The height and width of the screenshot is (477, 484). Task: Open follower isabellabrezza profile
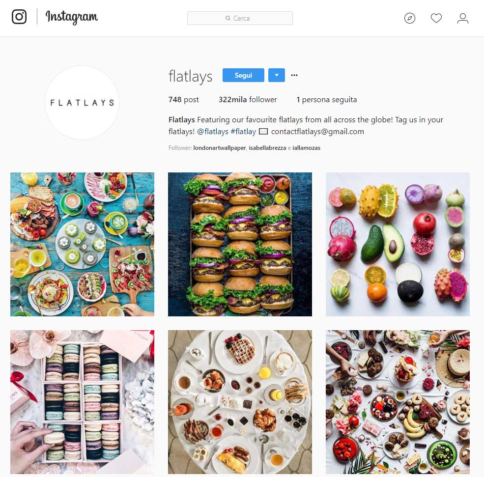(x=267, y=148)
